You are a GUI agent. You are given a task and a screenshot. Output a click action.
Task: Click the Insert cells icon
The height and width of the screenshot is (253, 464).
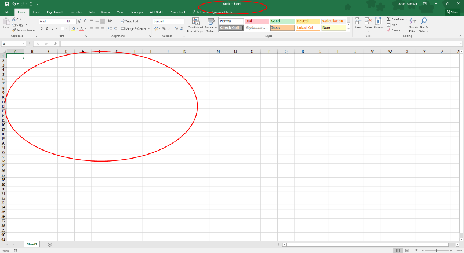pyautogui.click(x=358, y=22)
